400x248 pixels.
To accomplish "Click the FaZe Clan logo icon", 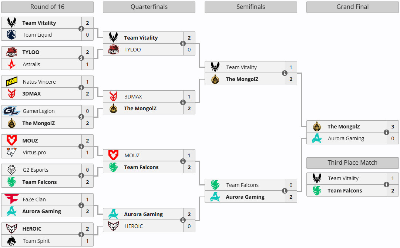I will (11, 200).
